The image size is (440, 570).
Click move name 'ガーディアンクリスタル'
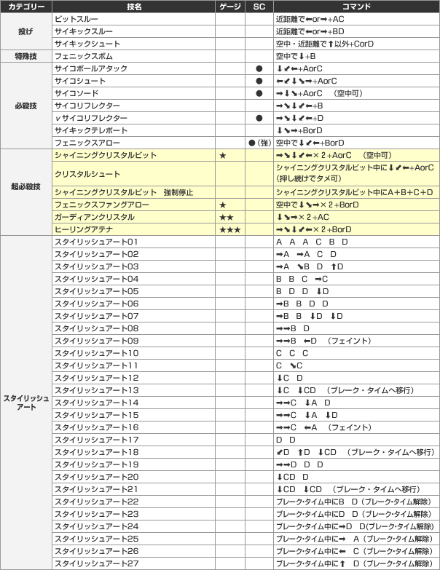[x=95, y=217]
